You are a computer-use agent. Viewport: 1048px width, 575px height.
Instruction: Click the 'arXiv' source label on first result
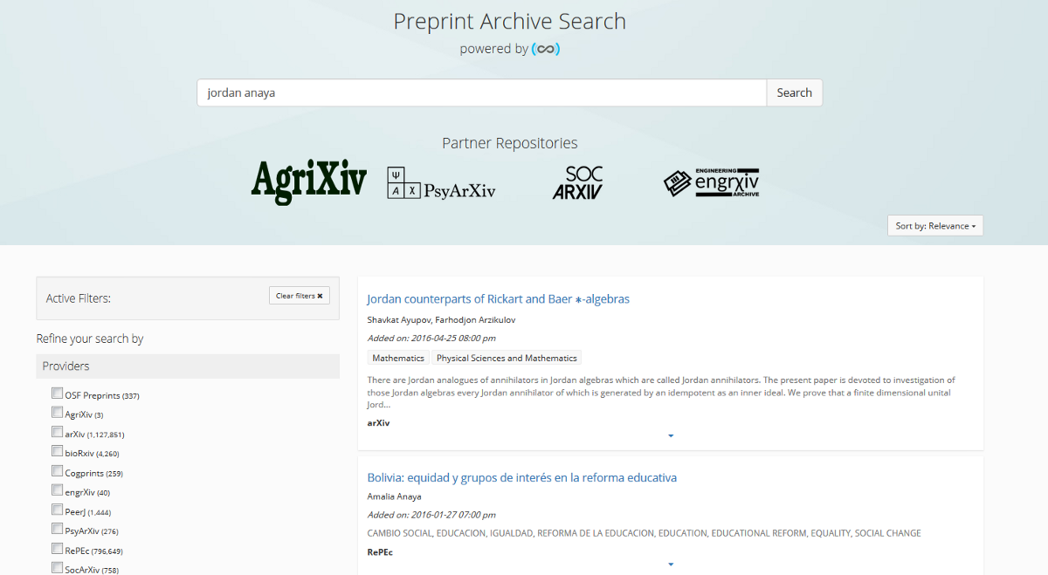pyautogui.click(x=379, y=423)
